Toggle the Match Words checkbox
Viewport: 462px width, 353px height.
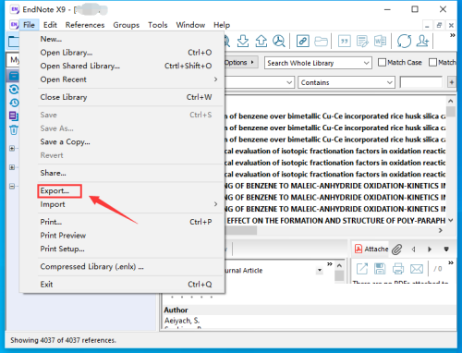[x=432, y=63]
